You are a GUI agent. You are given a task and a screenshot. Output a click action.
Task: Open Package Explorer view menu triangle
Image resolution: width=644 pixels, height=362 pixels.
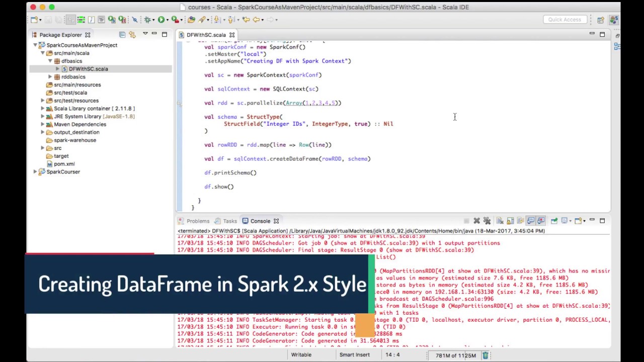click(x=145, y=34)
